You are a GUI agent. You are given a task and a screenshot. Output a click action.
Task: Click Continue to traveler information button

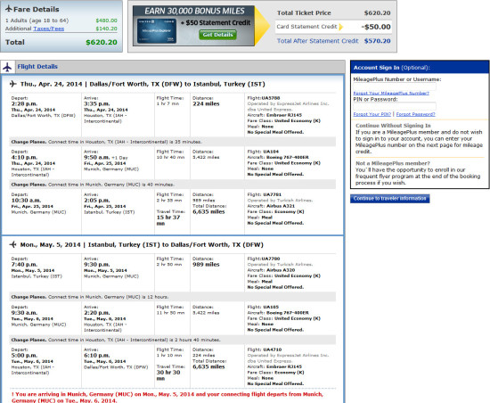[x=390, y=199]
